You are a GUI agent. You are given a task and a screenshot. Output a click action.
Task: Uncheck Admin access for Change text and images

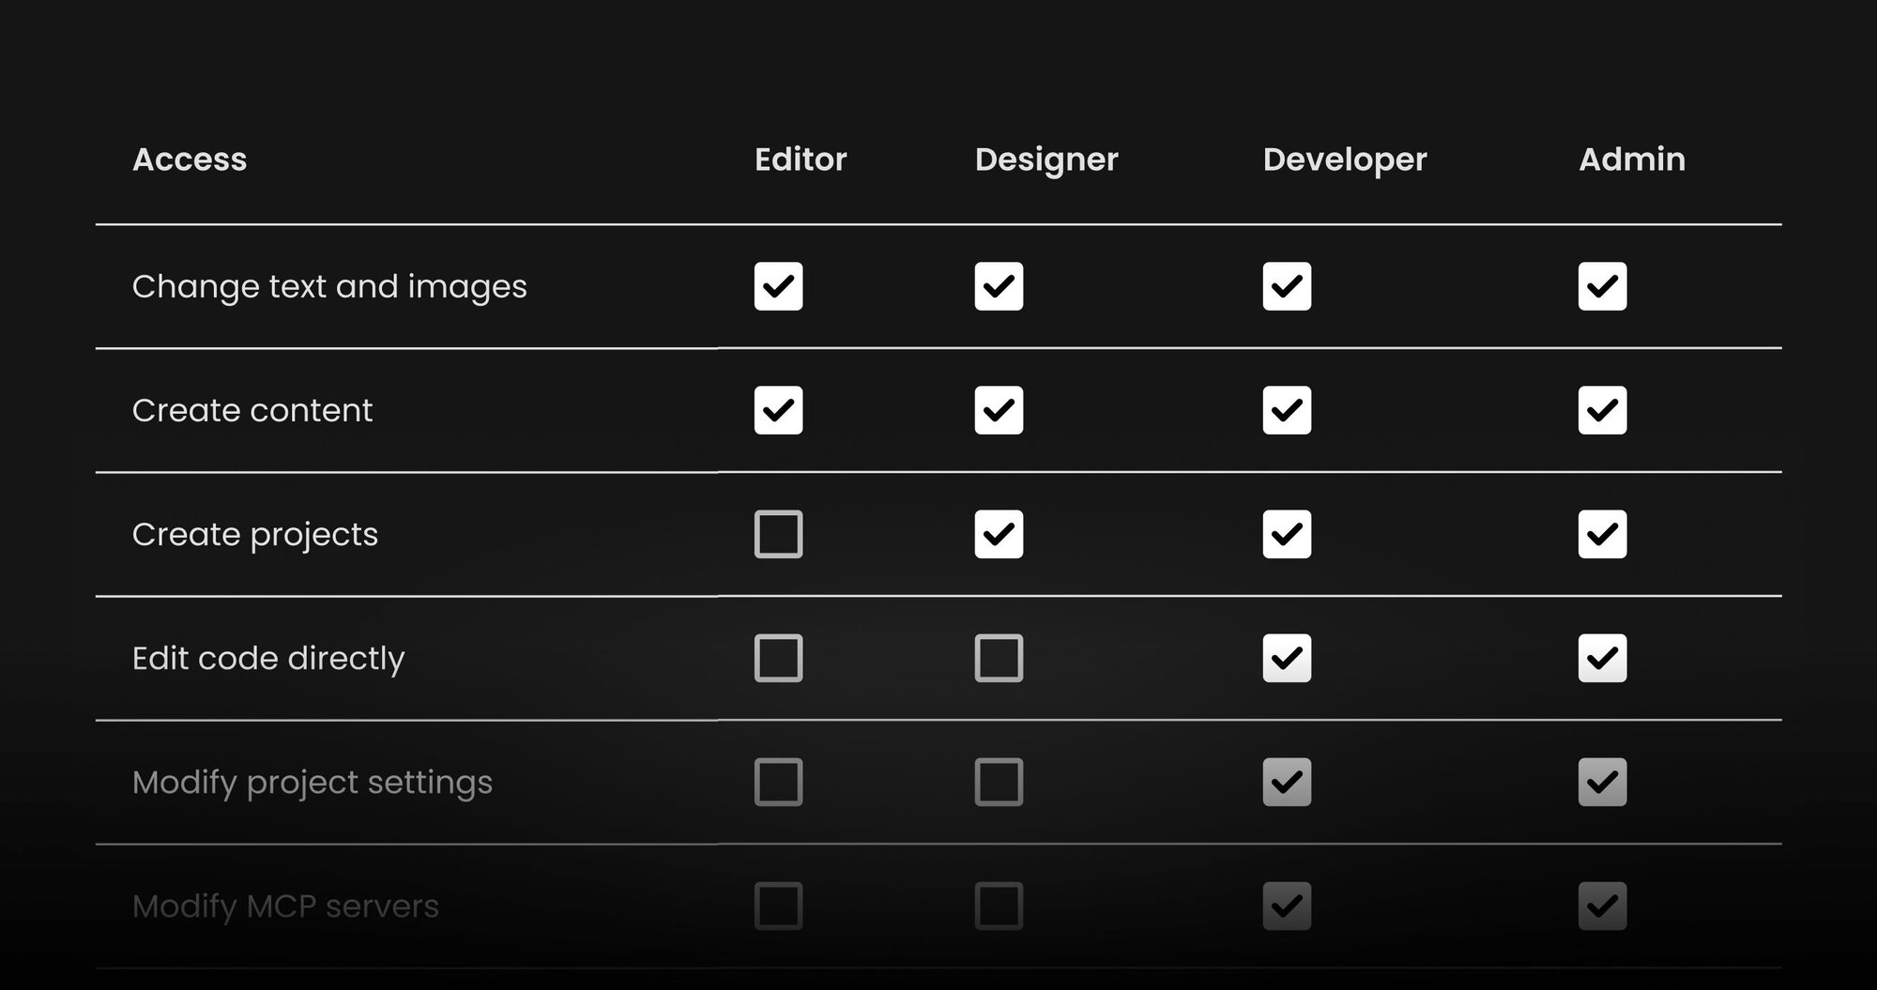1602,286
